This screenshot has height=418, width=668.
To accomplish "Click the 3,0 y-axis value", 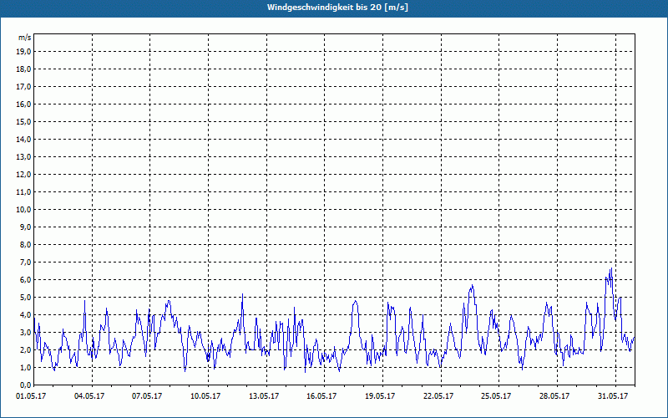I will [x=25, y=332].
